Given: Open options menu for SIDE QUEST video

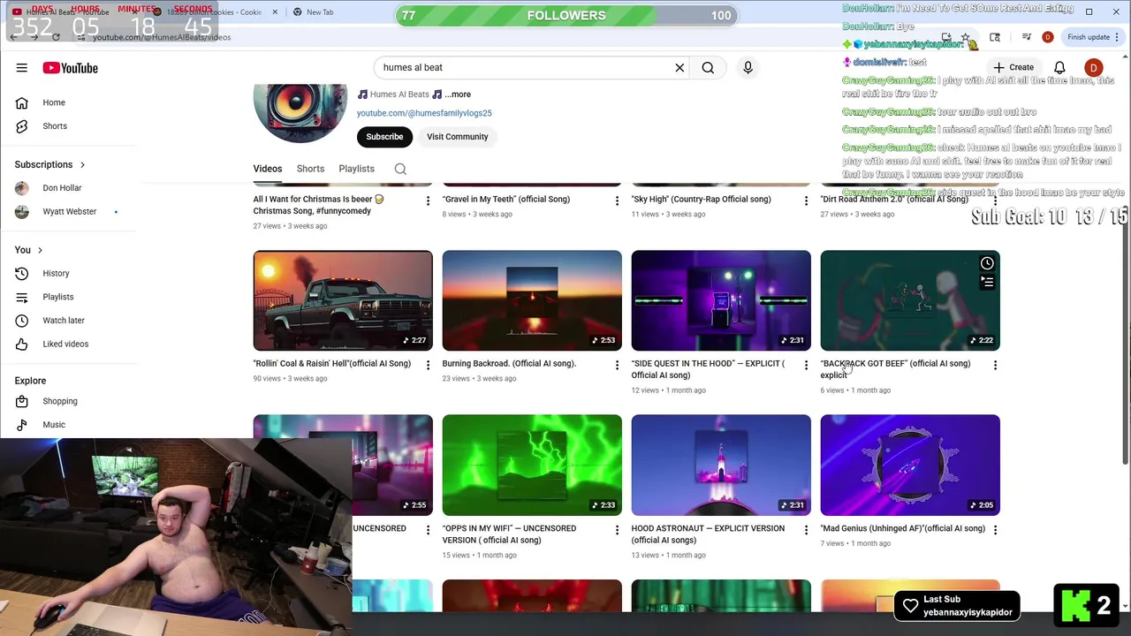Looking at the screenshot, I should (x=806, y=365).
